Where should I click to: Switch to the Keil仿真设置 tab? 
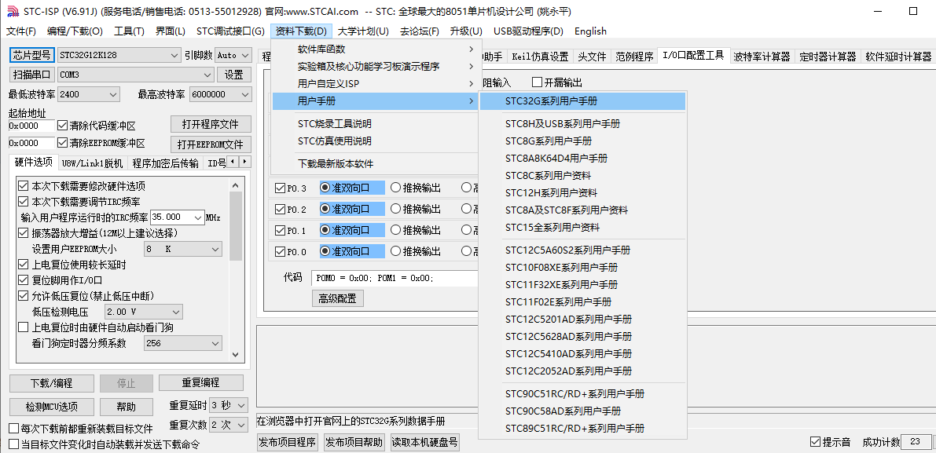point(540,57)
